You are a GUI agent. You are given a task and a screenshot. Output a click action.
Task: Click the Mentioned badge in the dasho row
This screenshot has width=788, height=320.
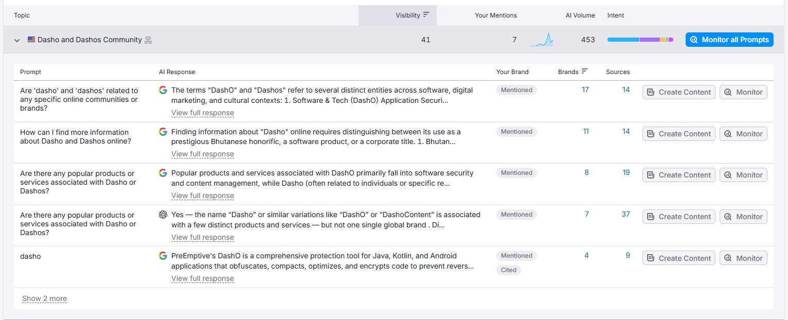point(516,256)
